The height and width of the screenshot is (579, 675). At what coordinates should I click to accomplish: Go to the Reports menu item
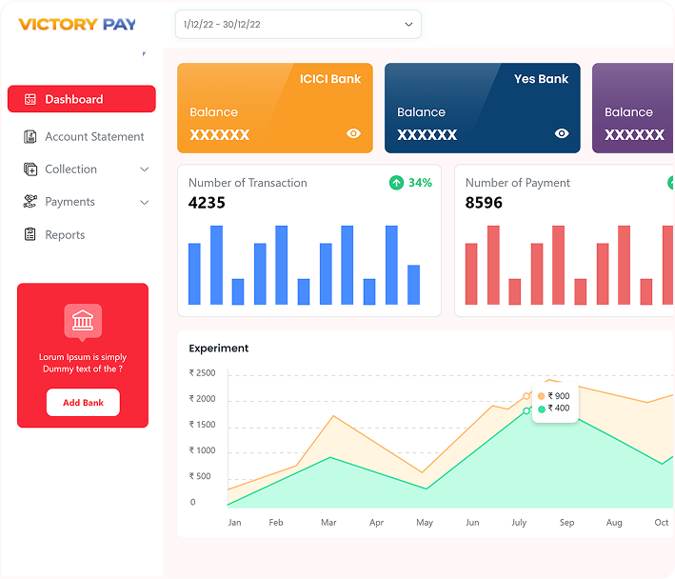tap(65, 235)
